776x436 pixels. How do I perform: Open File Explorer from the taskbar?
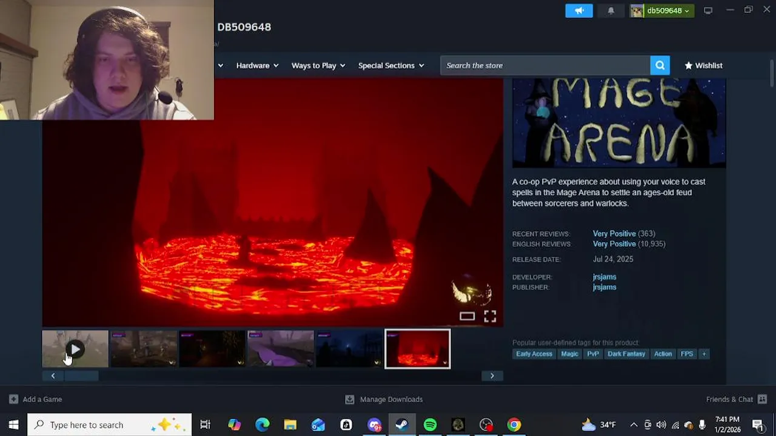pos(290,424)
